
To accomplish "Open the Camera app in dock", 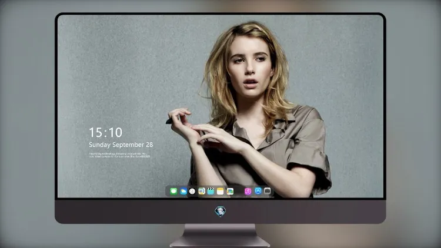I will [x=267, y=191].
